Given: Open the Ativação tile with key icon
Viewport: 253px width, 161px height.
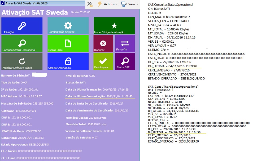Looking at the screenshot, I should click(22, 26).
